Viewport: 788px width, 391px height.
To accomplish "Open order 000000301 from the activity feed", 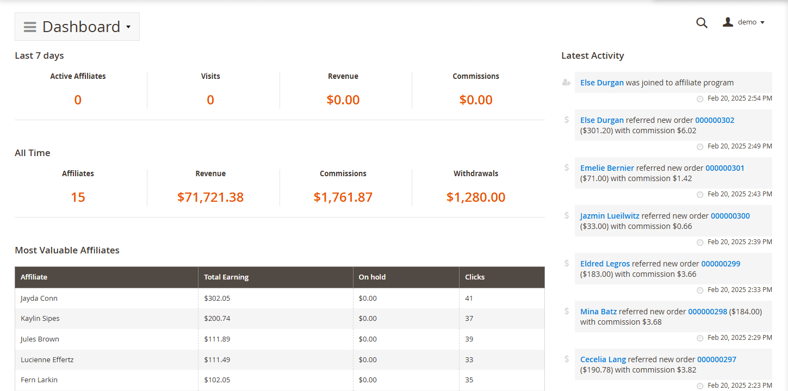I will [x=725, y=167].
